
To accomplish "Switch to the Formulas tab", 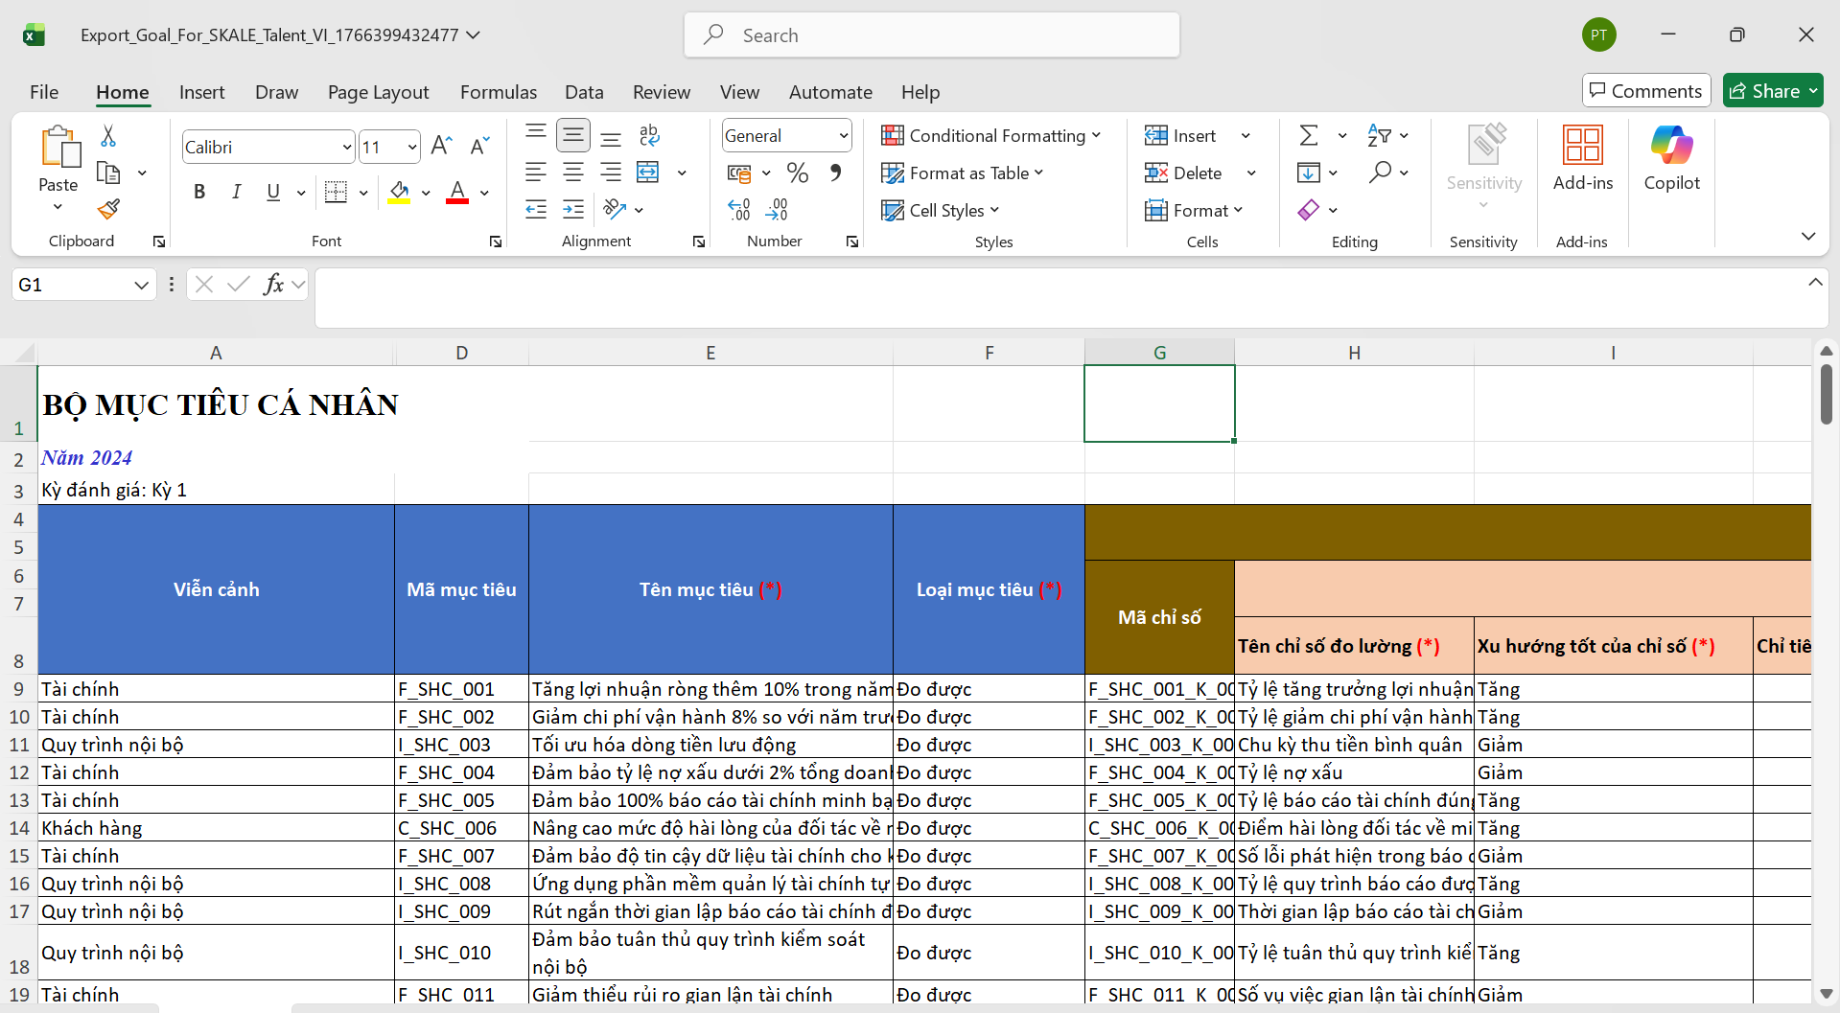I will [498, 92].
